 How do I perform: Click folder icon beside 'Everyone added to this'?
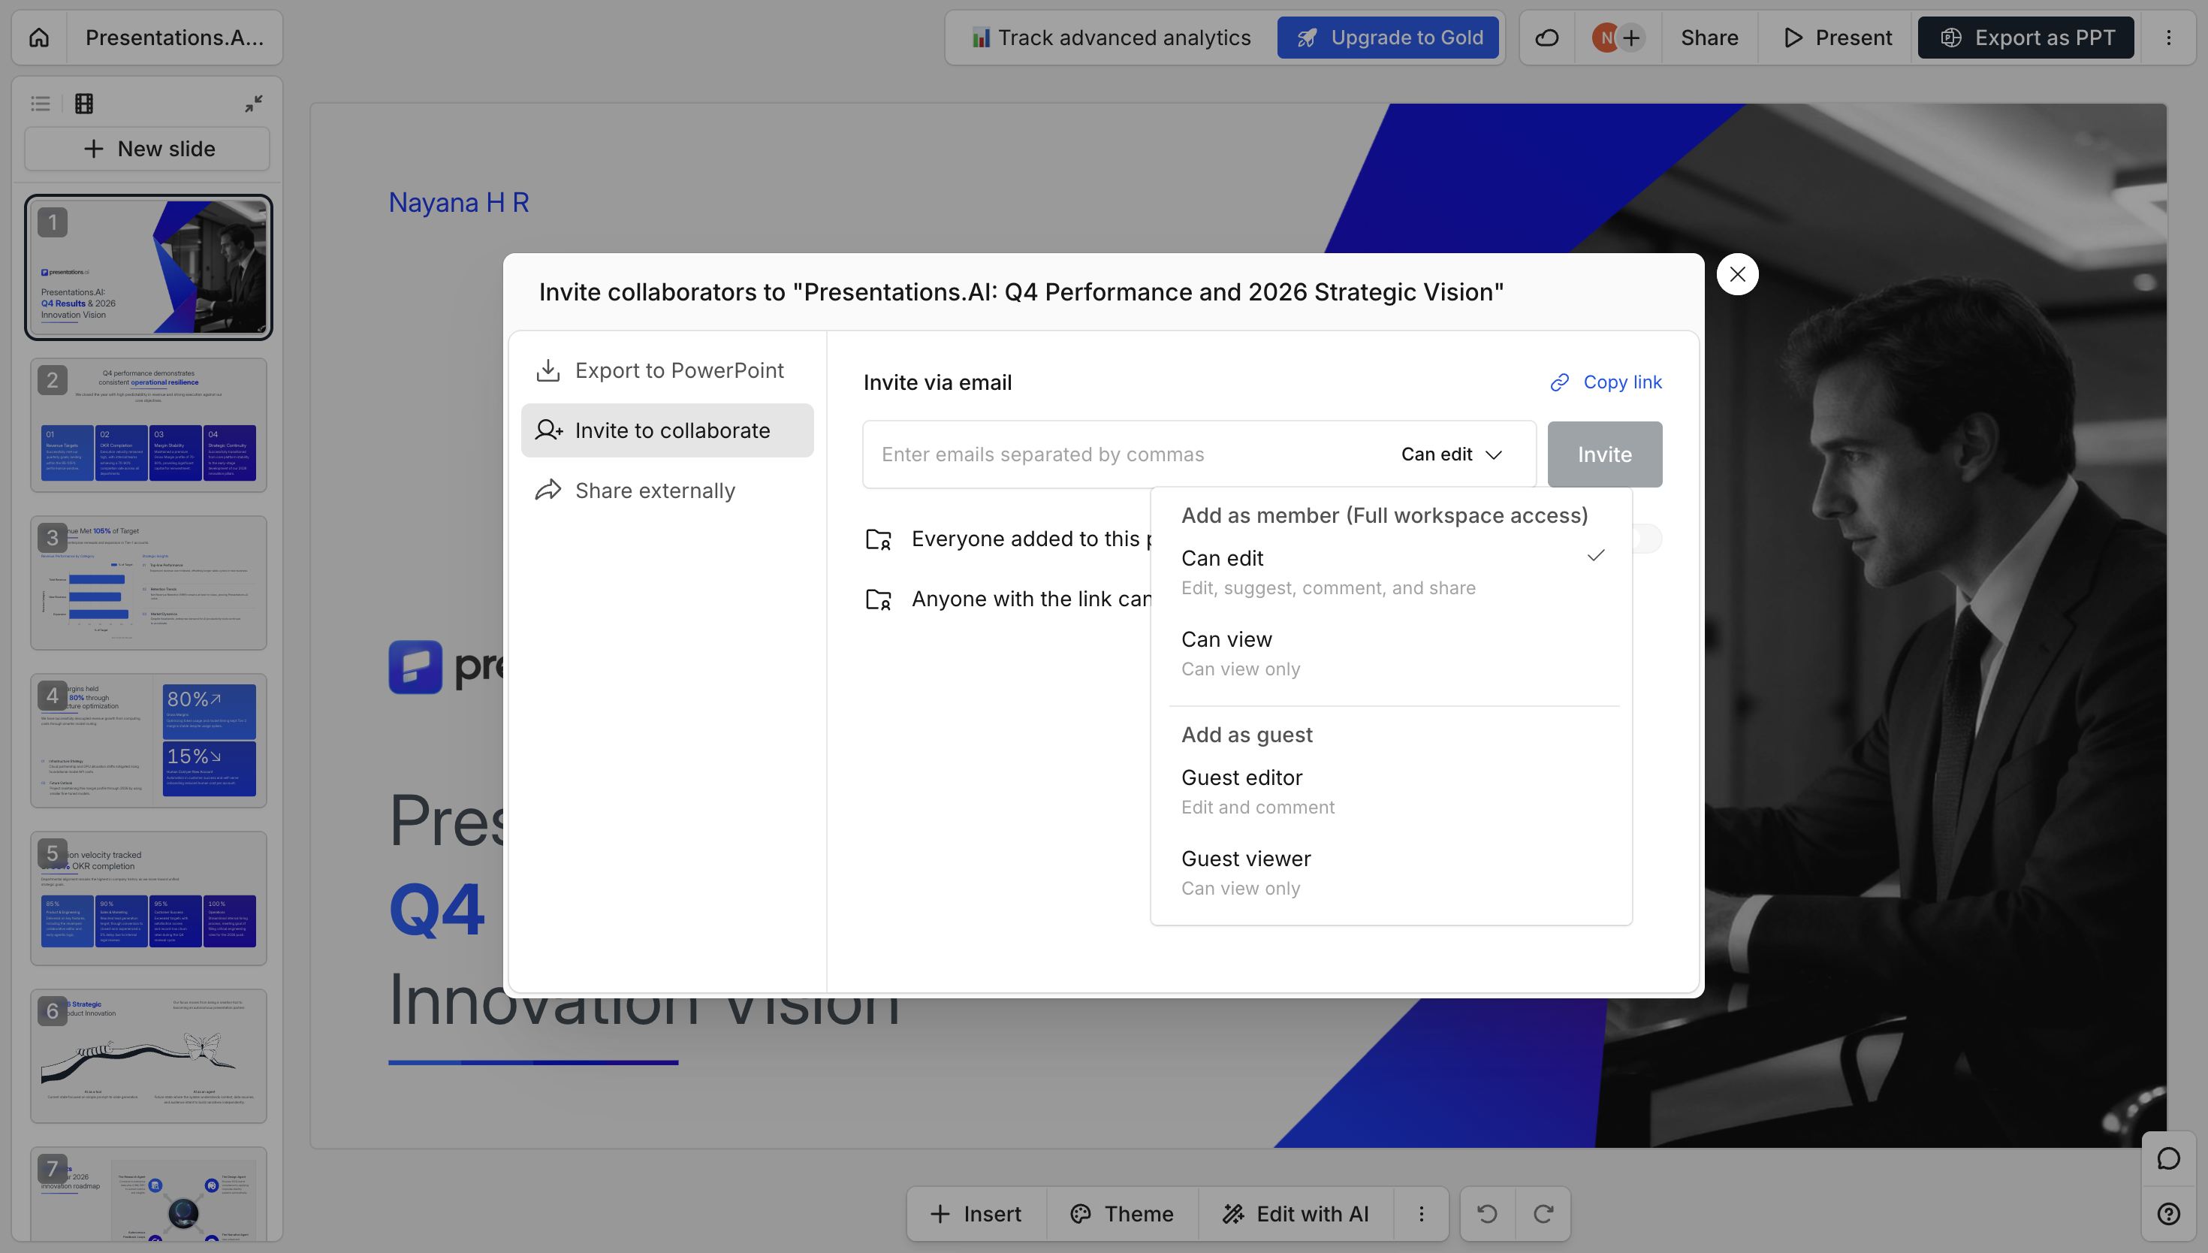click(878, 539)
